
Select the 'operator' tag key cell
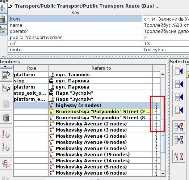(75, 31)
